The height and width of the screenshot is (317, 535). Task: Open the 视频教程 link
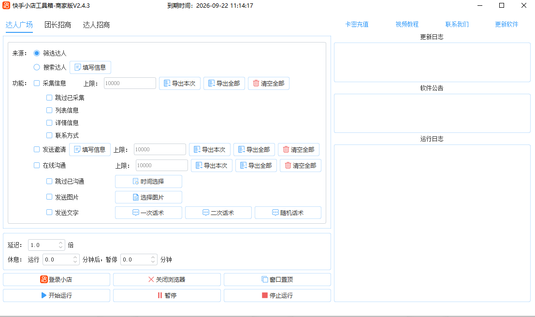pos(407,24)
